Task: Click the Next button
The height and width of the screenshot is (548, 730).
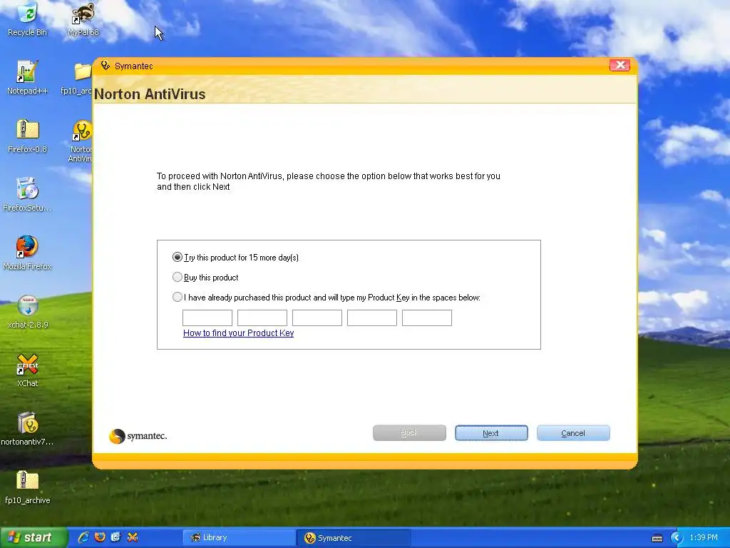Action: pyautogui.click(x=491, y=433)
